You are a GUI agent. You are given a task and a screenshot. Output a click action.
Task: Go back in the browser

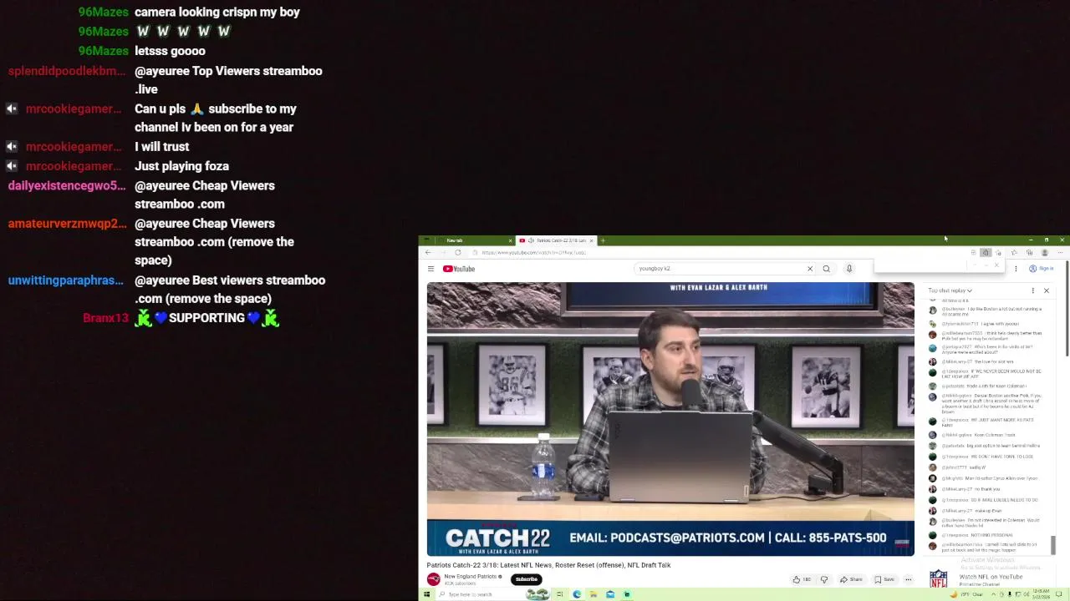click(428, 252)
